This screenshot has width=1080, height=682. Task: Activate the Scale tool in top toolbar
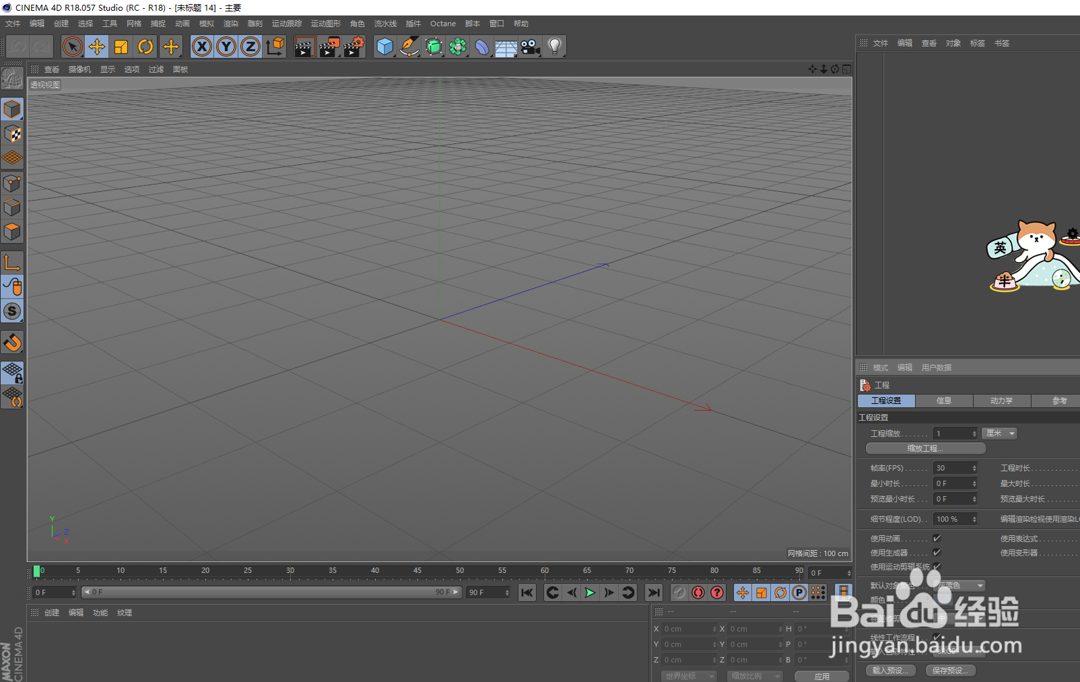pos(121,47)
